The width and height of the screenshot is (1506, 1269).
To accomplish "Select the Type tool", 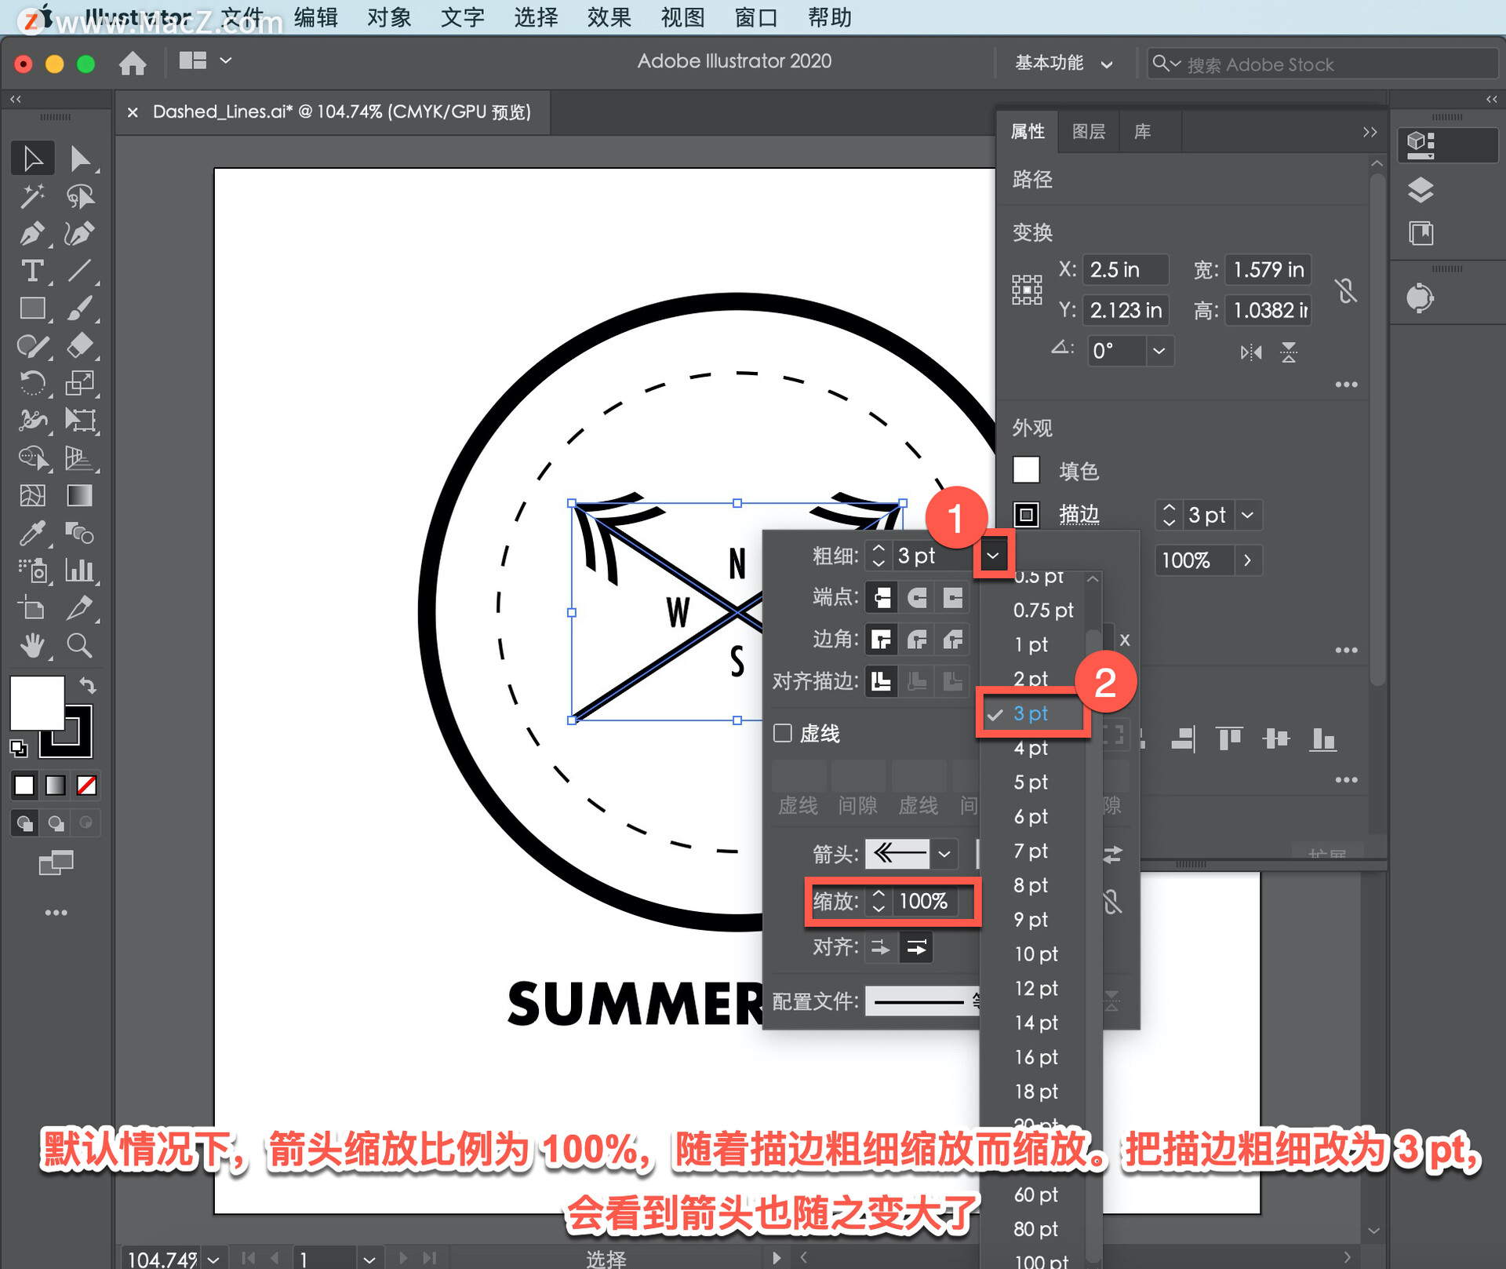I will click(32, 271).
